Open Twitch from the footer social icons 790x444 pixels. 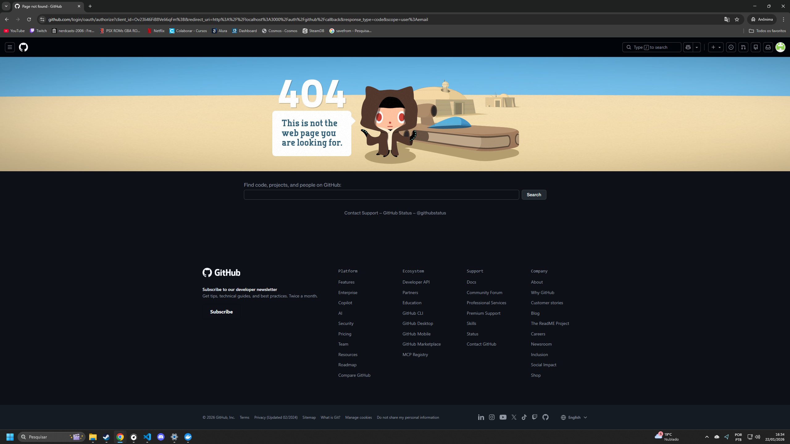point(534,417)
